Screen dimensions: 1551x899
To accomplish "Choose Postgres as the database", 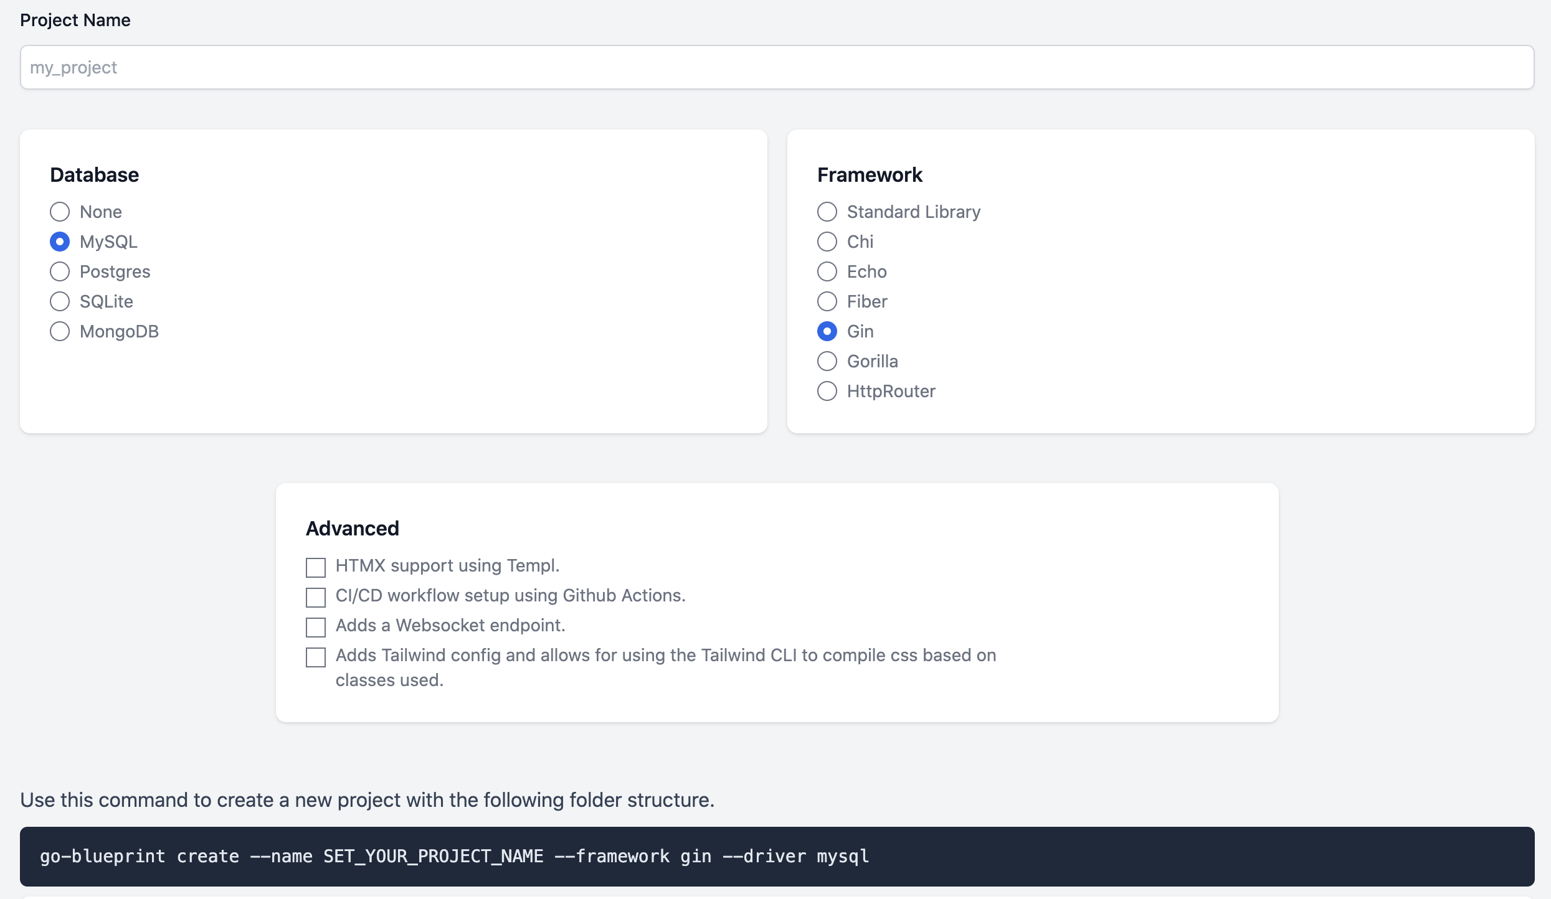I will click(x=60, y=271).
